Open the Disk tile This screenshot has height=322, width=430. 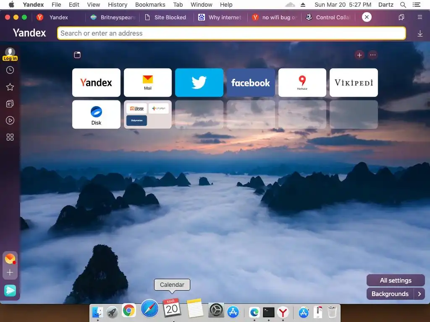click(96, 114)
